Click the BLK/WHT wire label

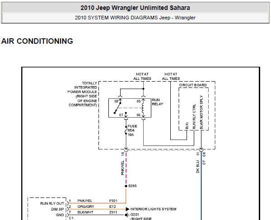click(85, 212)
